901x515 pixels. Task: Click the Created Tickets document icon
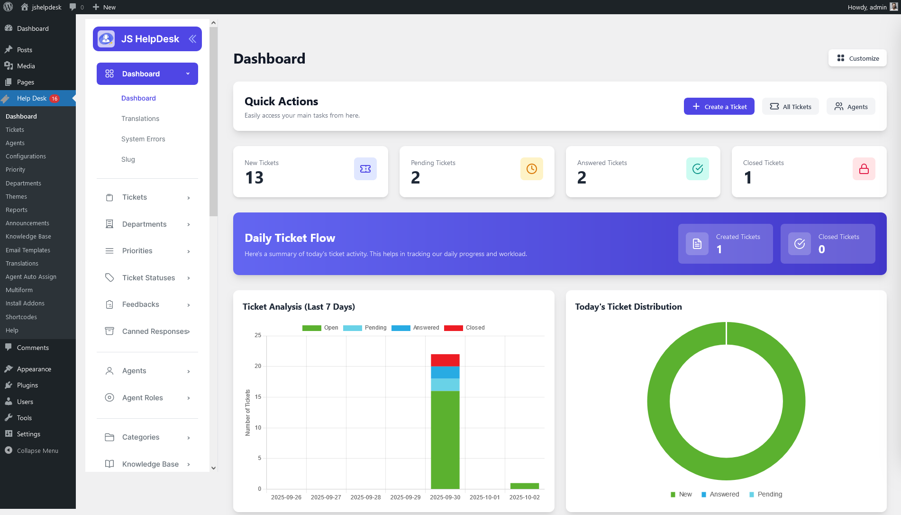(x=697, y=244)
